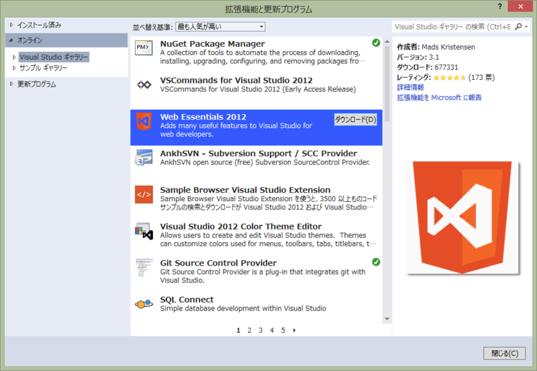This screenshot has height=371, width=537.
Task: Collapse the オンライン category
Action: tap(11, 40)
